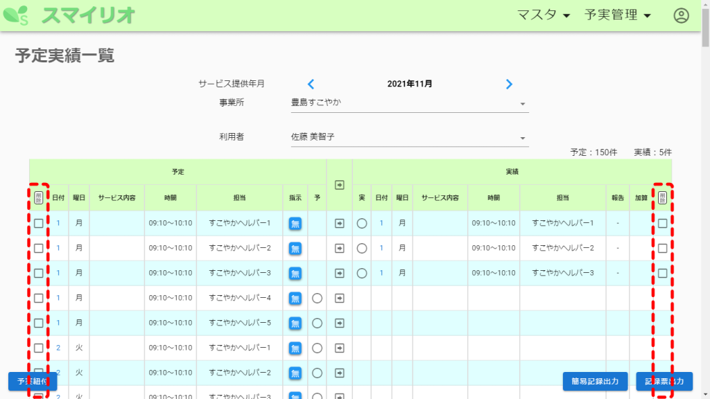This screenshot has height=399, width=710.
Task: Click the 予定実績一覧 page heading
Action: (x=64, y=55)
